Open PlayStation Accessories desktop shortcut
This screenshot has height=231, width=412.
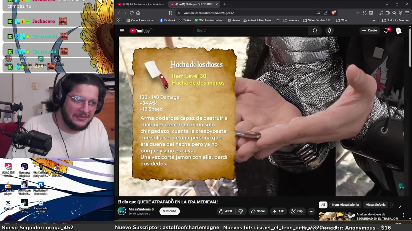[x=41, y=188]
